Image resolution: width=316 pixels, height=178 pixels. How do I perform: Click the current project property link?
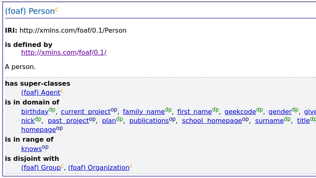point(86,112)
